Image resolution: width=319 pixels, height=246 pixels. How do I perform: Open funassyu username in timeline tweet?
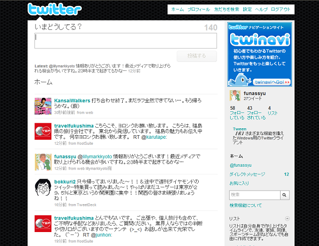click(65, 157)
